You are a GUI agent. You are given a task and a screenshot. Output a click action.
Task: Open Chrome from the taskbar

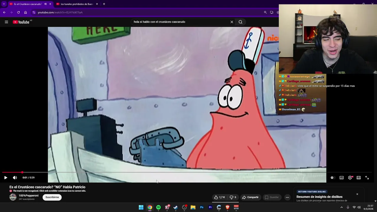150,207
